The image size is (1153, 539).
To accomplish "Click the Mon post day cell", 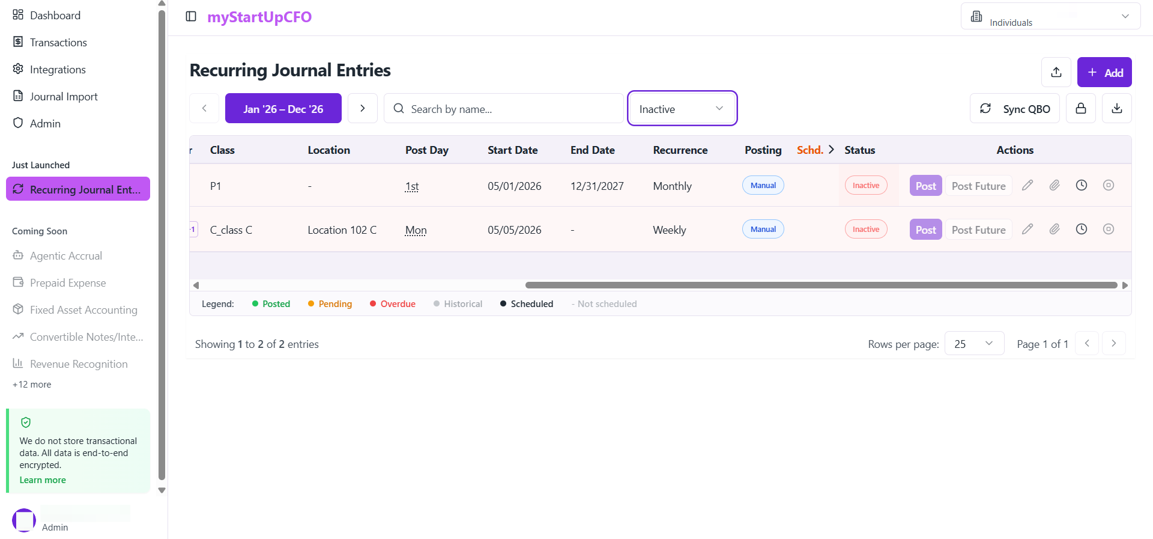I will (x=416, y=230).
